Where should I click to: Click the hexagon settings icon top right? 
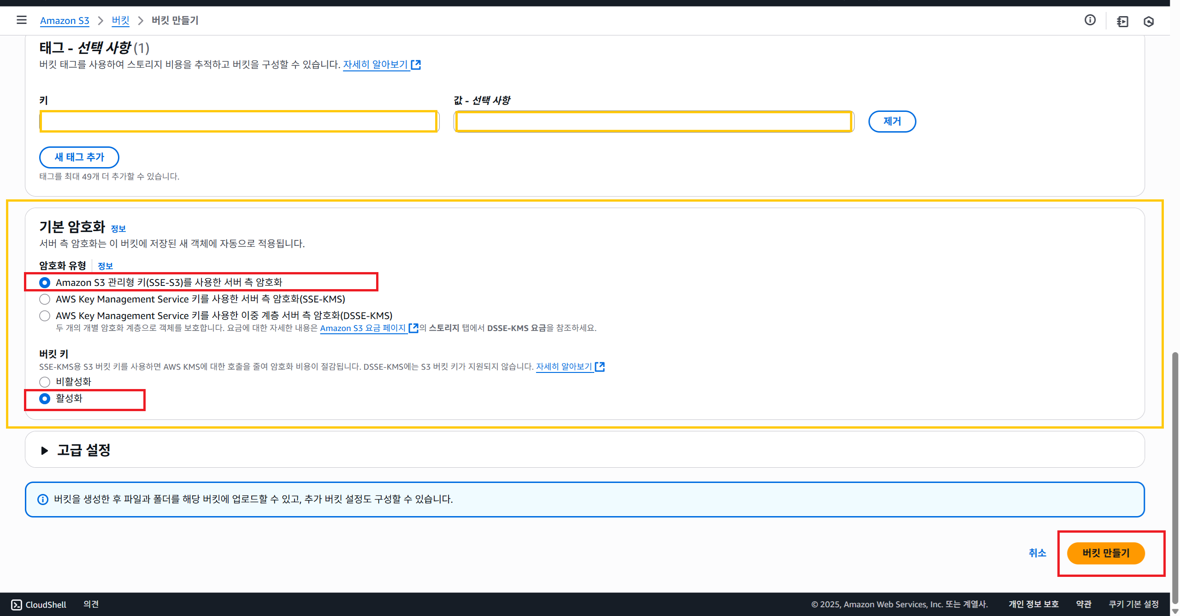pyautogui.click(x=1148, y=22)
